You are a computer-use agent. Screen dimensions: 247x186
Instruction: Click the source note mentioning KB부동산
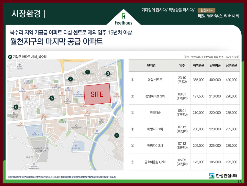tap(211, 57)
